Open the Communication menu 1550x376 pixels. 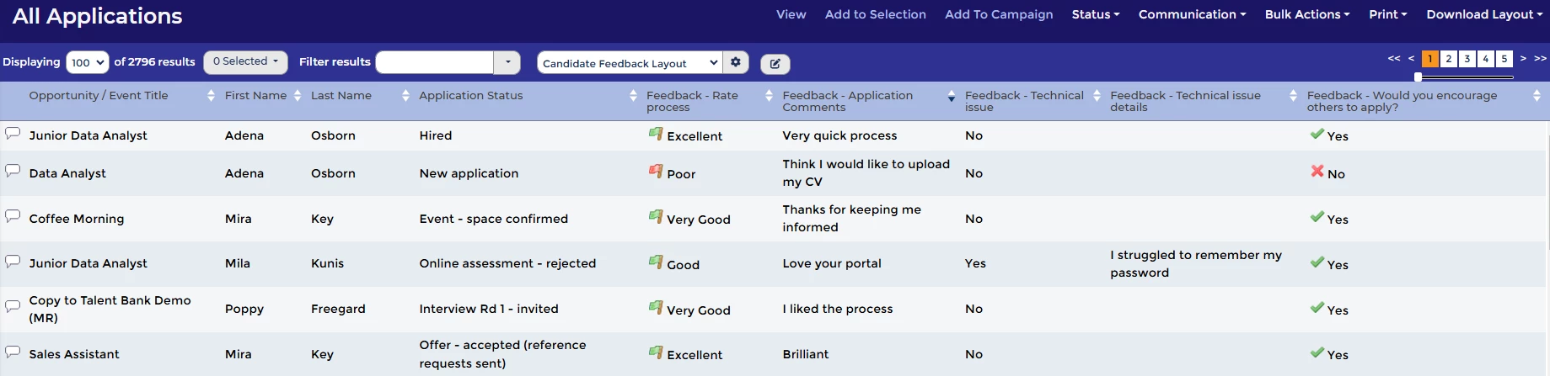click(1192, 14)
